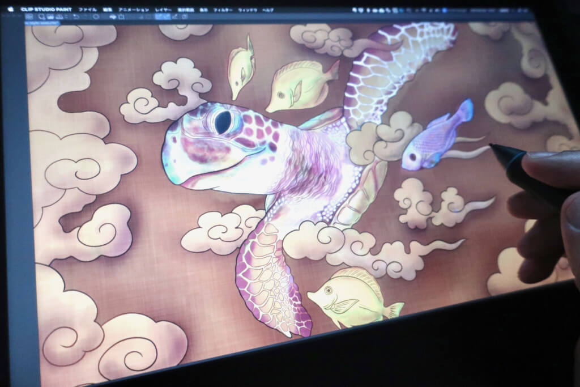The image size is (580, 387).
Task: Open the アニメーション (Animation) menu
Action: 134,10
